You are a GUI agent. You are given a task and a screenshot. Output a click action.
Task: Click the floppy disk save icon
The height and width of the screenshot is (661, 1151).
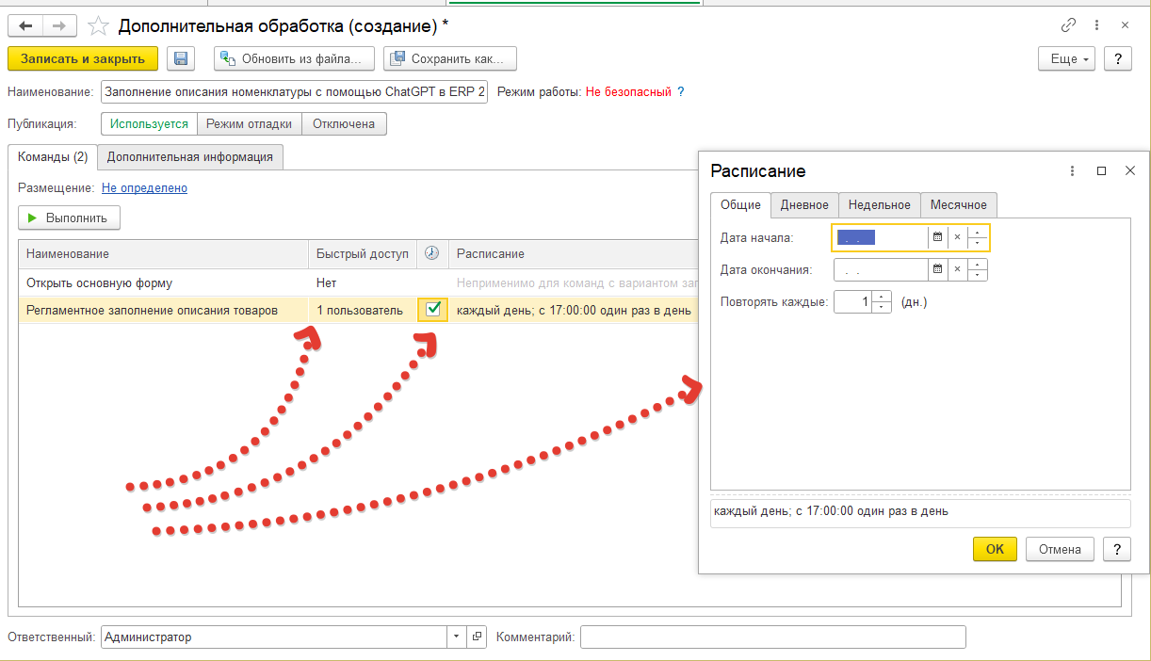tap(181, 58)
